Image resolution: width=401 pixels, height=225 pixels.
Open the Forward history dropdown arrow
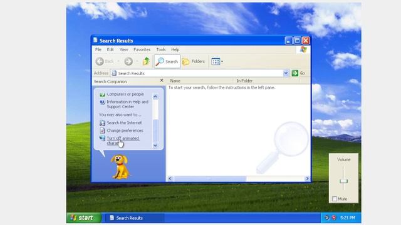tap(137, 61)
